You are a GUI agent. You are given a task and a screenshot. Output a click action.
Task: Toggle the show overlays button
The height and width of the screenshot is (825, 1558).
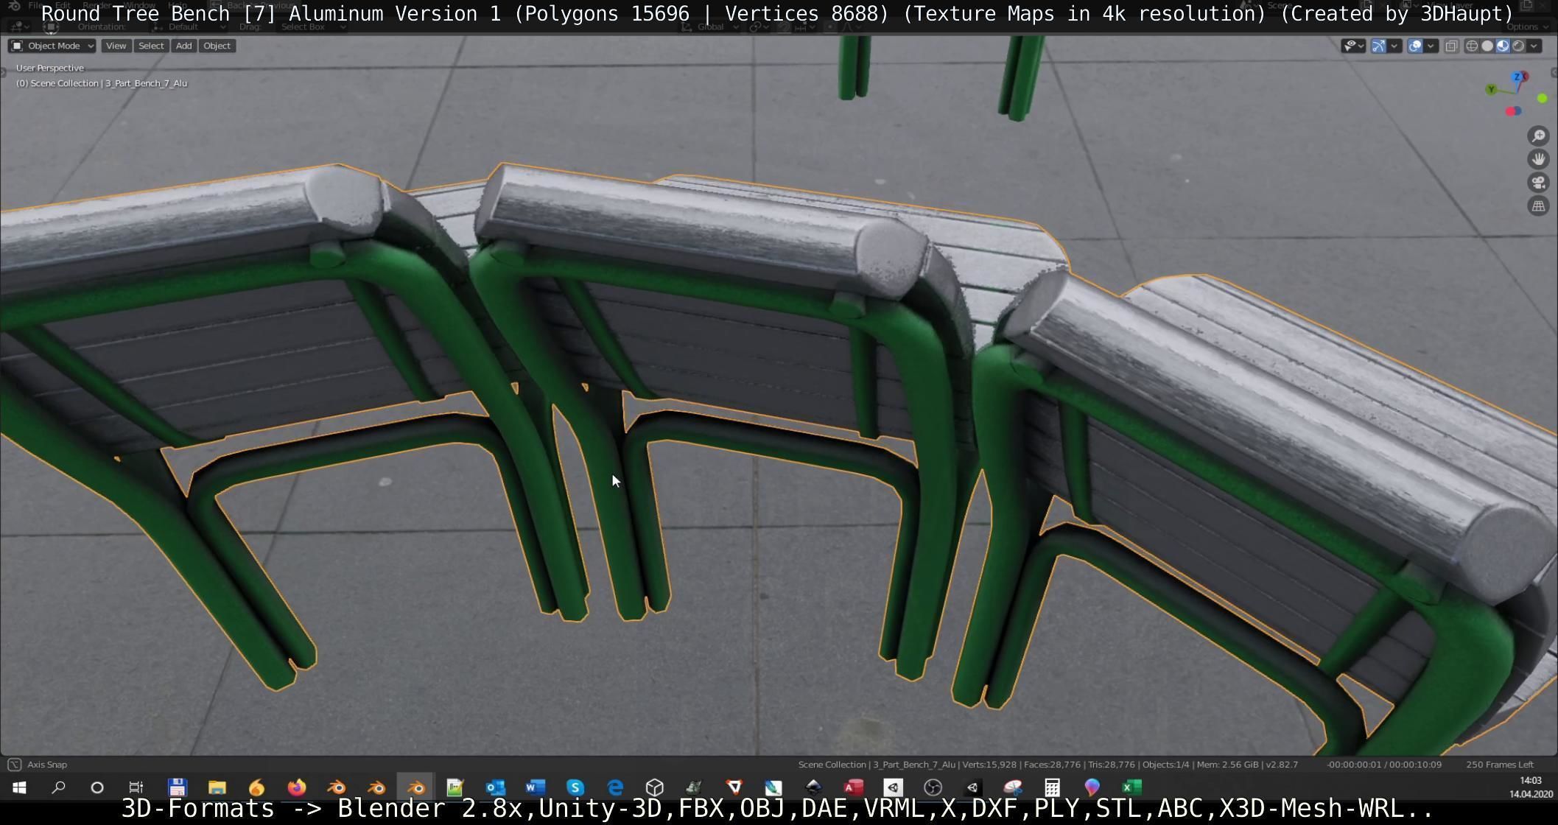pos(1415,46)
